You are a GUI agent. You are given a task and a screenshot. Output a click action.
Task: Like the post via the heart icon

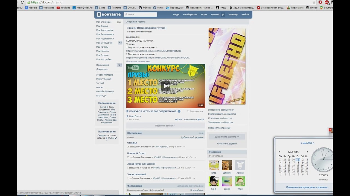point(199,120)
